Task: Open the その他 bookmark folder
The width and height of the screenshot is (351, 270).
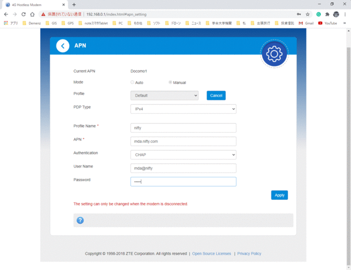Action: [135, 23]
